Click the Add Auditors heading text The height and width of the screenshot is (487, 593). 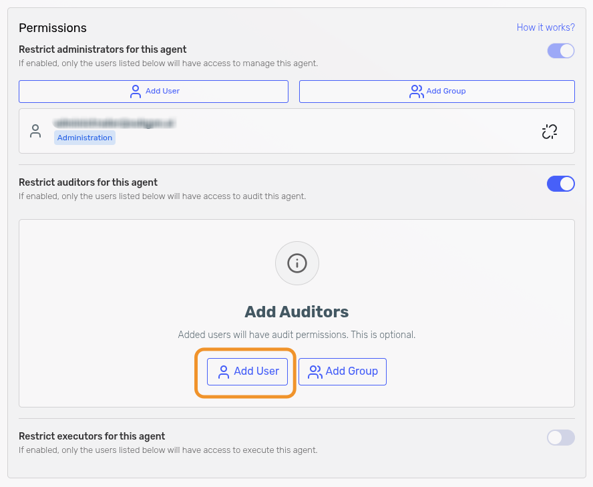[x=296, y=312]
